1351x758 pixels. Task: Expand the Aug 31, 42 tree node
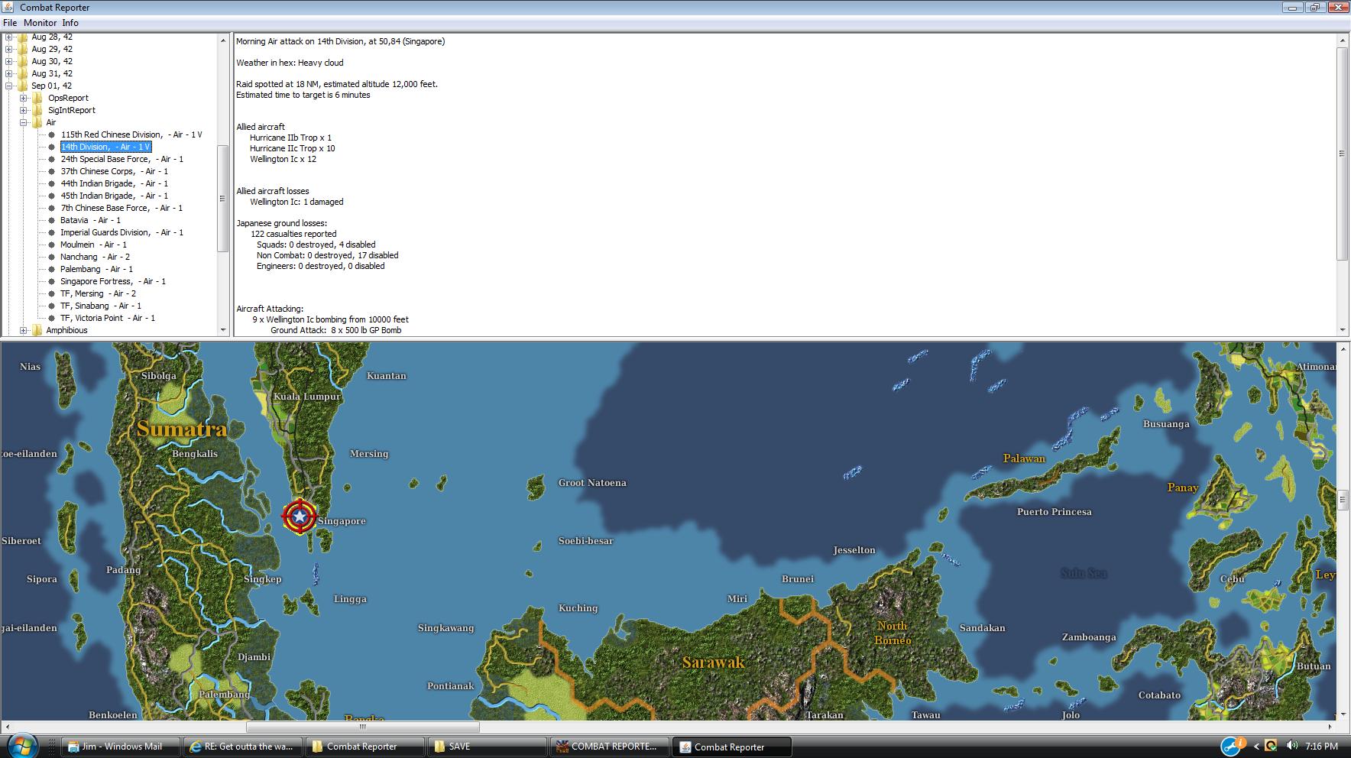click(x=9, y=73)
